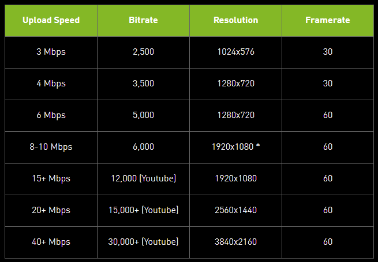Viewport: 378px width, 262px height.
Task: Click the 1920x1080 cell with asterisk
Action: coord(235,147)
